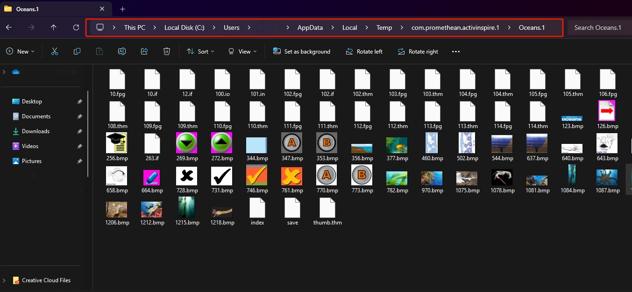Click Rotate right in the toolbar
The width and height of the screenshot is (632, 292).
coord(418,51)
